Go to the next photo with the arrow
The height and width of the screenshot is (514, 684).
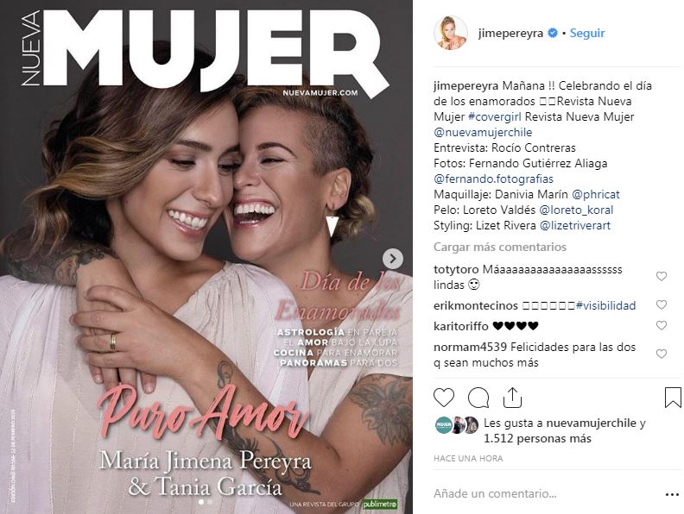393,259
